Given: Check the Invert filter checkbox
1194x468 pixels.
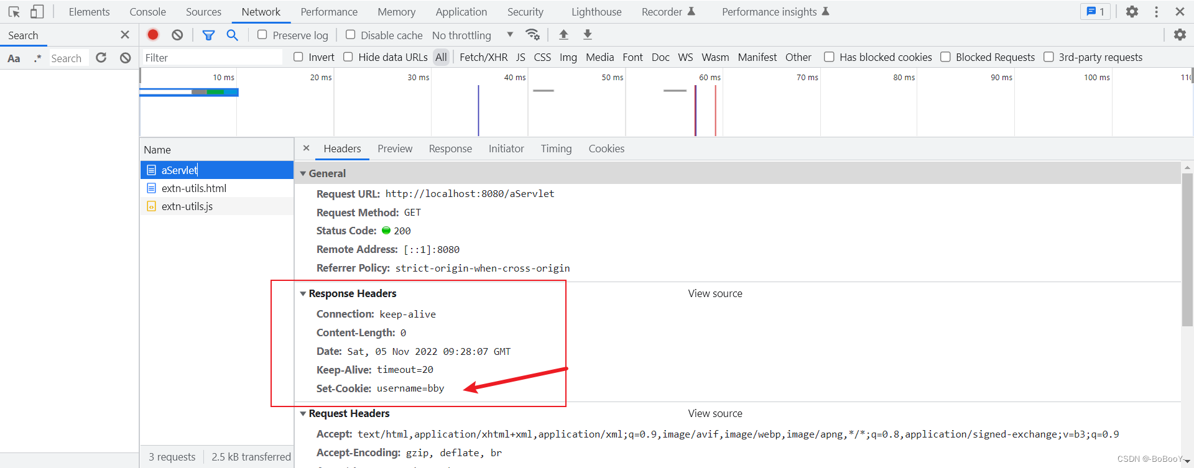Looking at the screenshot, I should pyautogui.click(x=298, y=57).
